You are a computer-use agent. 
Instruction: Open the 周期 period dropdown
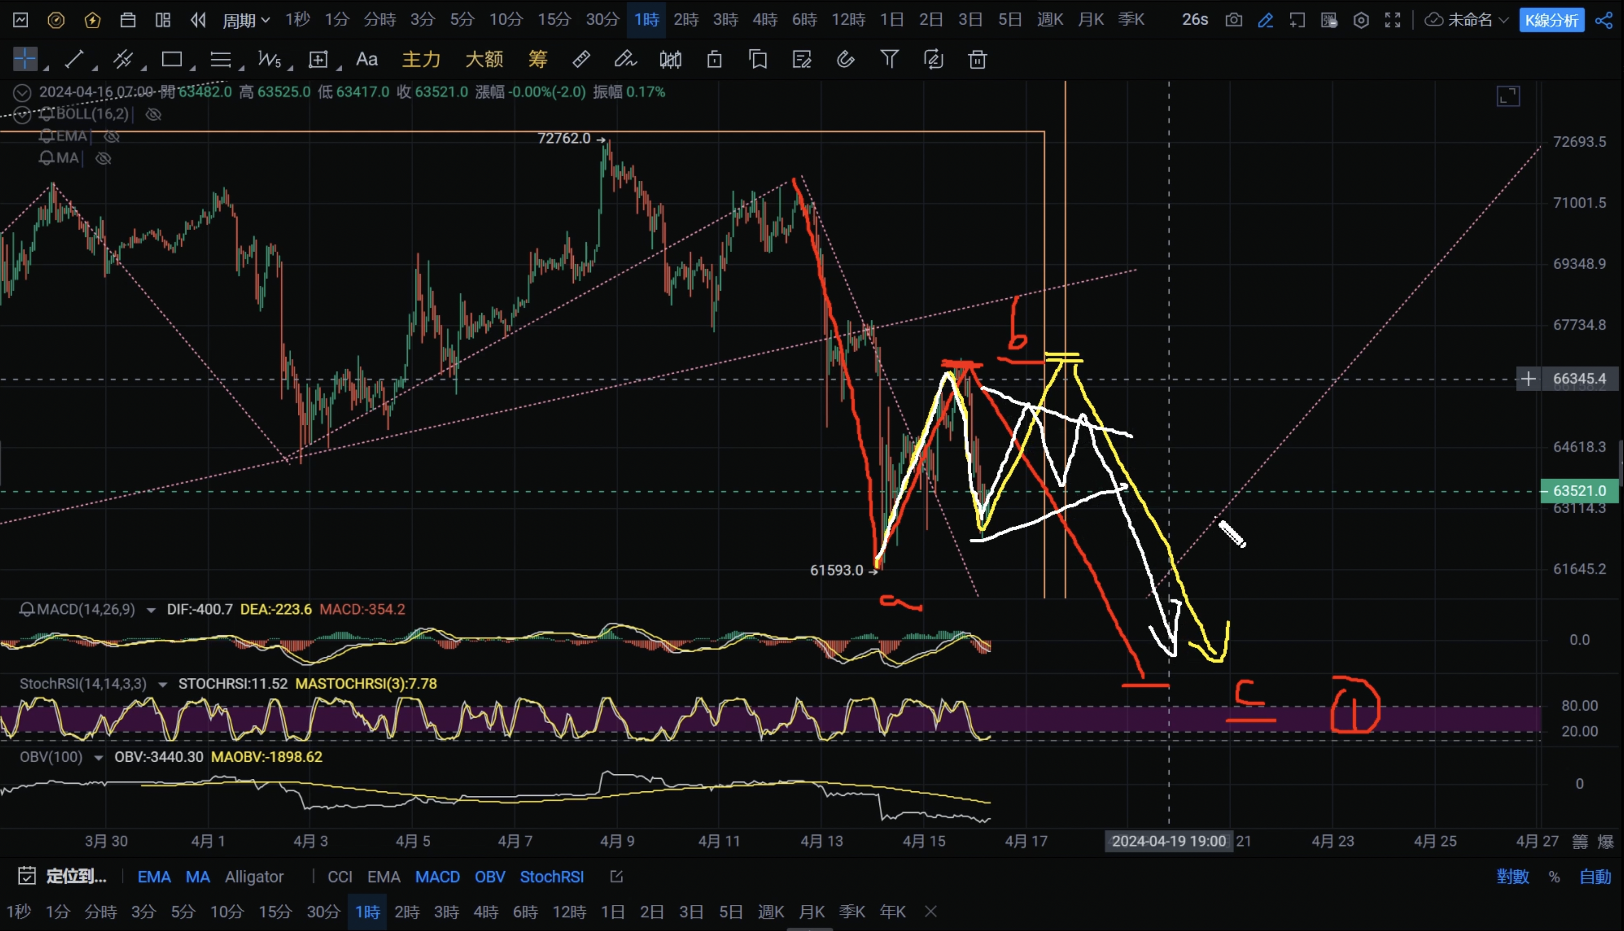[246, 20]
